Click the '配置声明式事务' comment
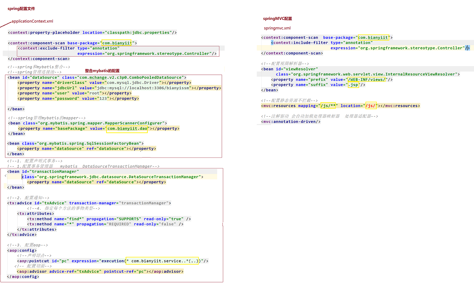Image resolution: width=474 pixels, height=285 pixels. click(34, 161)
